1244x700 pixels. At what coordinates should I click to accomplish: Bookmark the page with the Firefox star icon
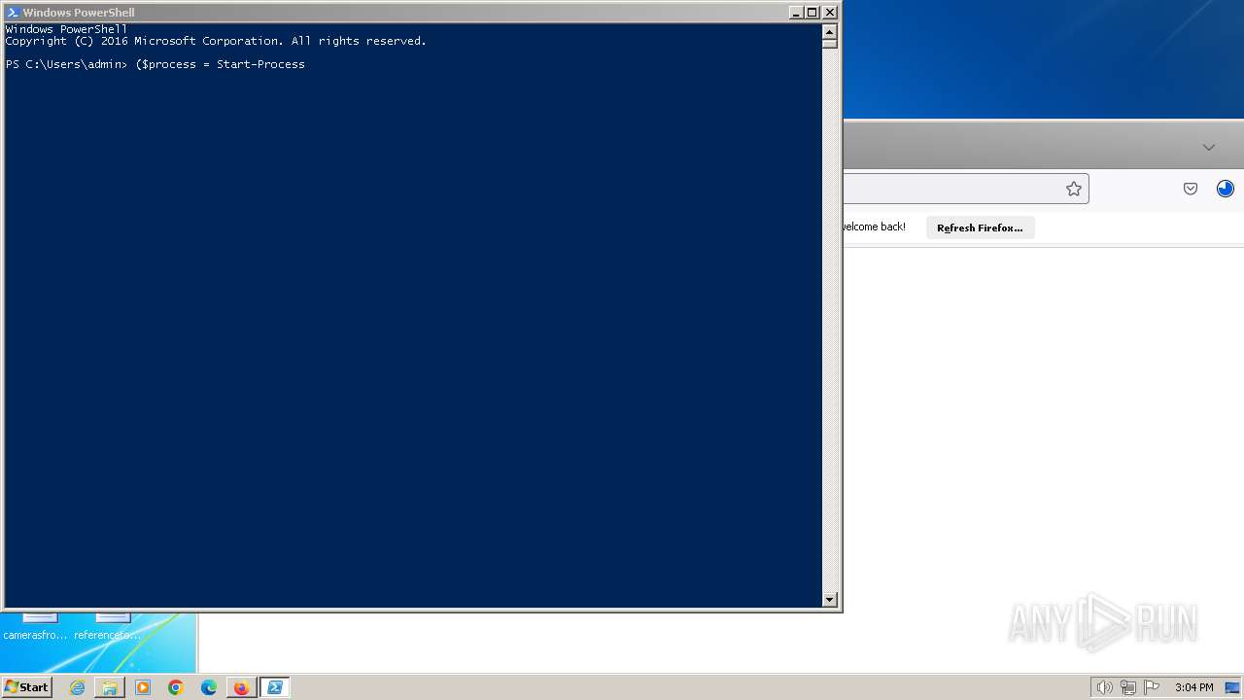[1073, 189]
